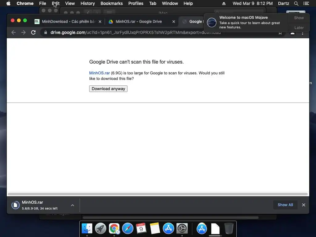This screenshot has width=316, height=237.
Task: Open the Chrome application menu
Action: coord(25,3)
